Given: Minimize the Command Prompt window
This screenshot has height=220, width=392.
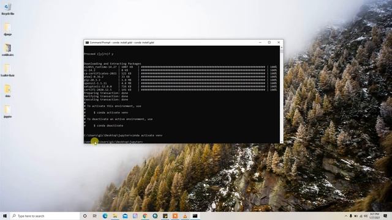Looking at the screenshot, I should 260,43.
